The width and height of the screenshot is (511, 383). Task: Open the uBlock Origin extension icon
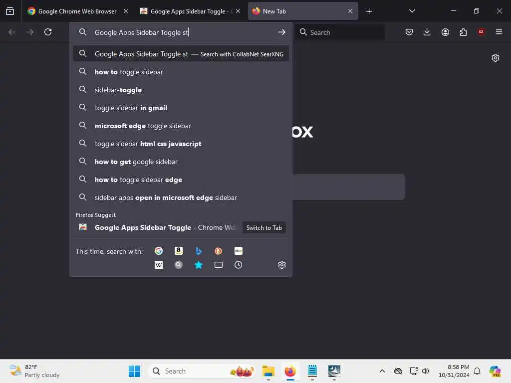pos(481,32)
